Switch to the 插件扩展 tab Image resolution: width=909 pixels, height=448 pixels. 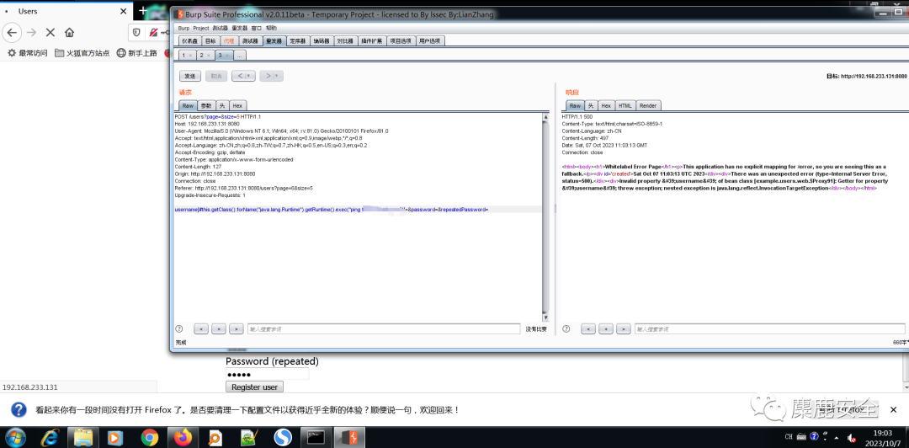[372, 40]
